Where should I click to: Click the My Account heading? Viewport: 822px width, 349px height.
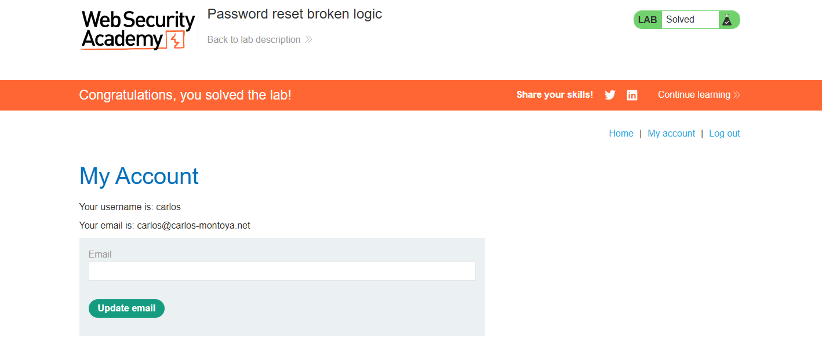pos(139,176)
